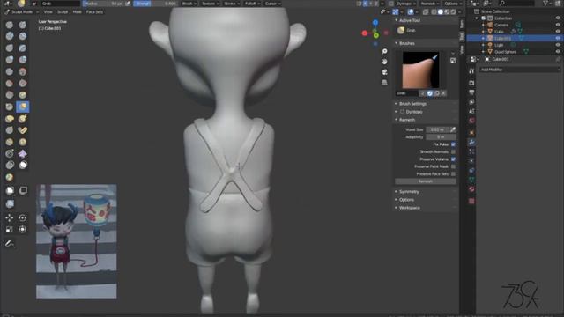The width and height of the screenshot is (564, 317).
Task: Select the active Grab brush tool
Action: 23,107
